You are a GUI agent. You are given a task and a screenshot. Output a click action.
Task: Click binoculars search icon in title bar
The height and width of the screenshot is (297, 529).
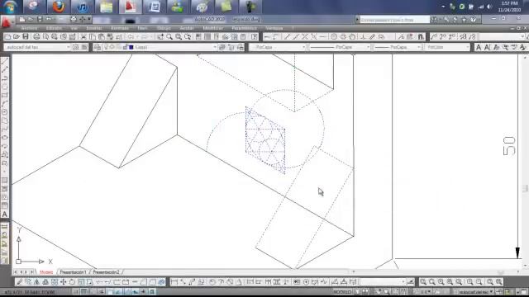(435, 20)
